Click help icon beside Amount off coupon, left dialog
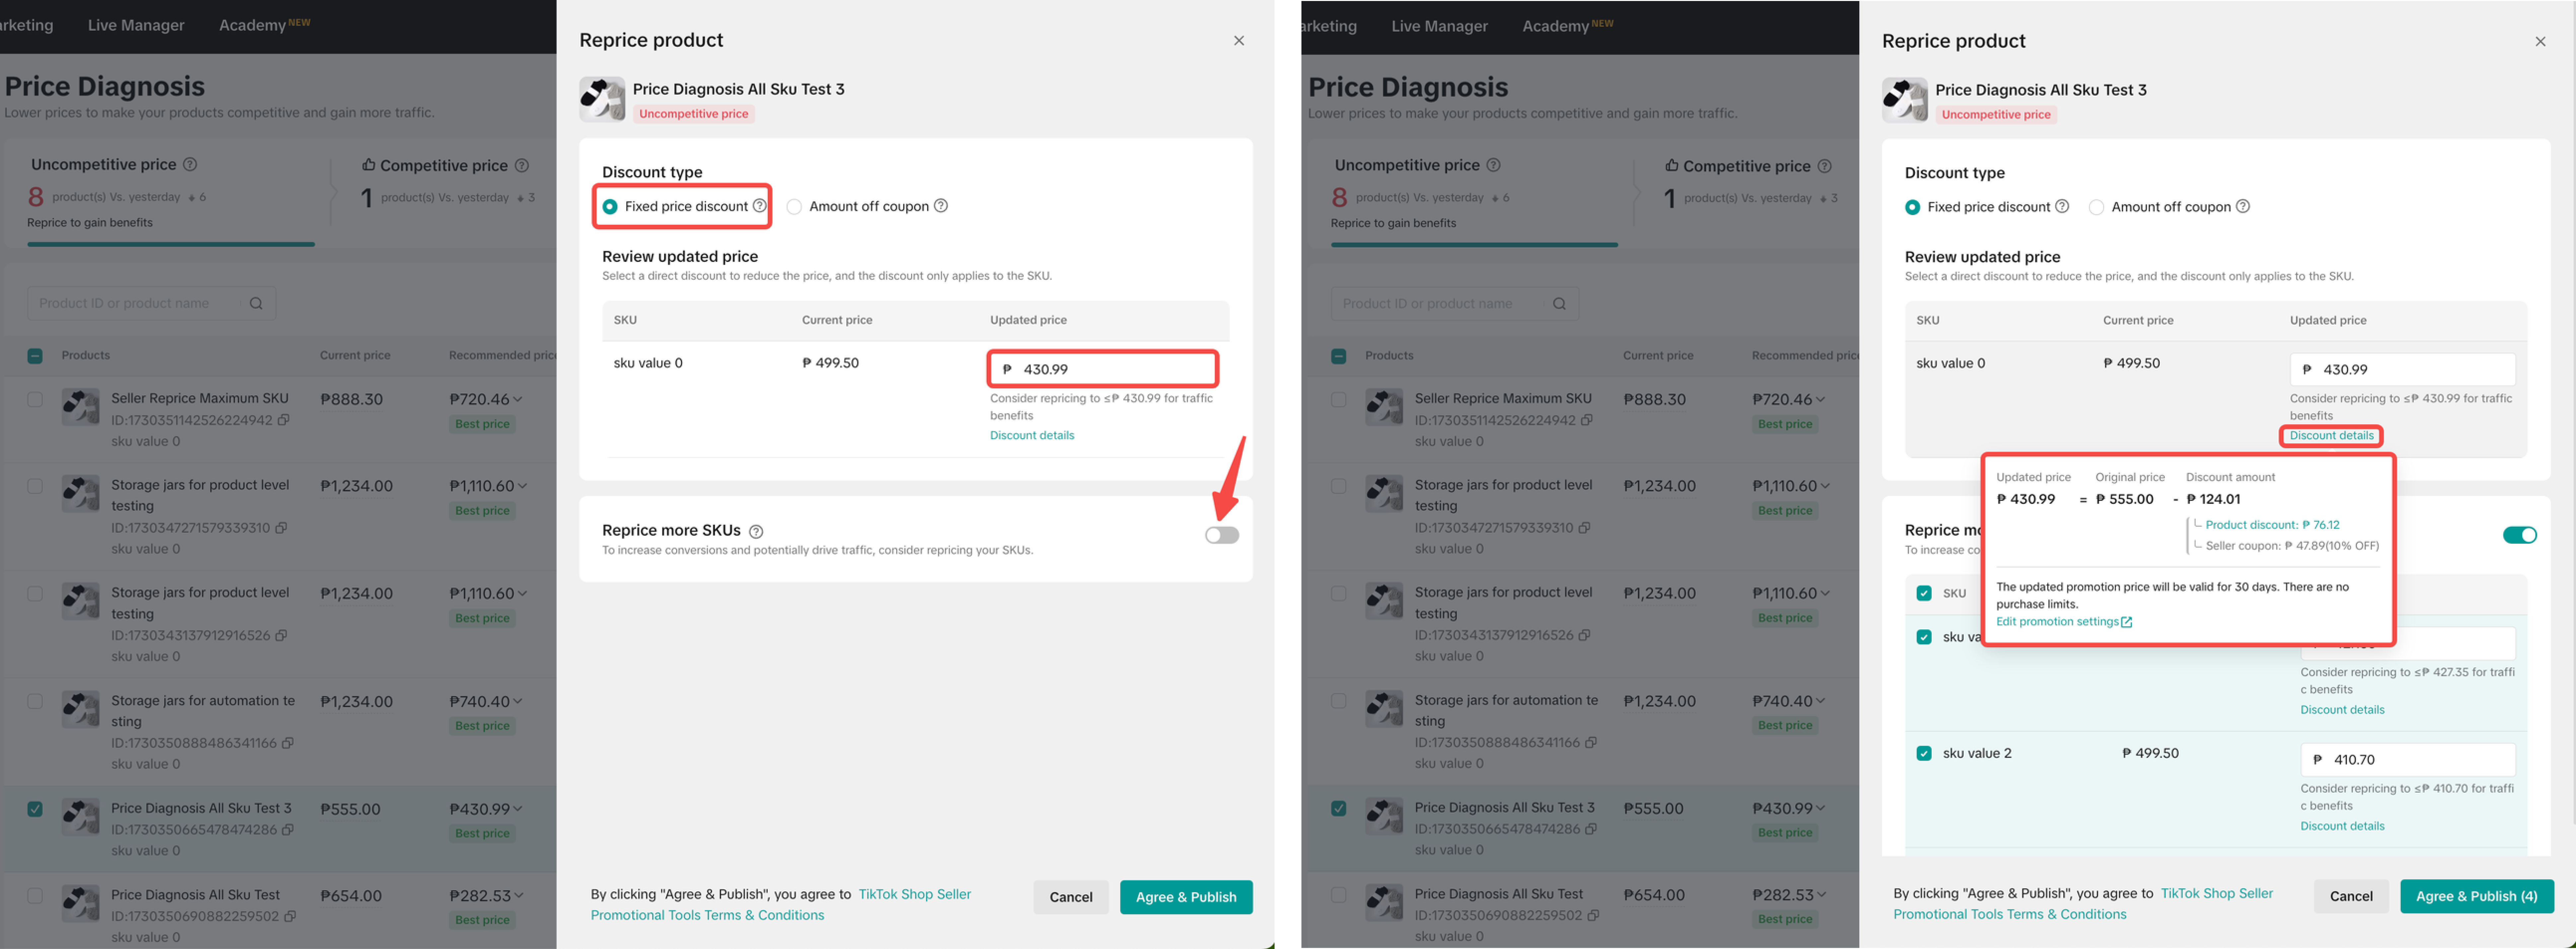Viewport: 2576px width, 949px height. click(x=941, y=205)
